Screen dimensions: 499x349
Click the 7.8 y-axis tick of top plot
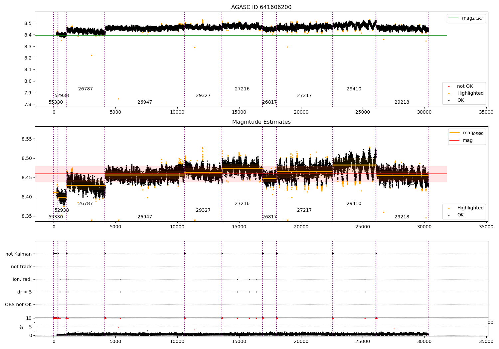28,104
